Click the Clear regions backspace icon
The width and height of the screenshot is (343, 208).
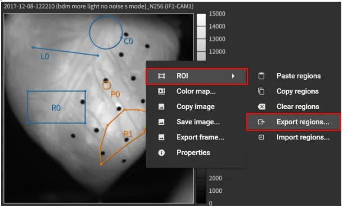click(x=261, y=107)
